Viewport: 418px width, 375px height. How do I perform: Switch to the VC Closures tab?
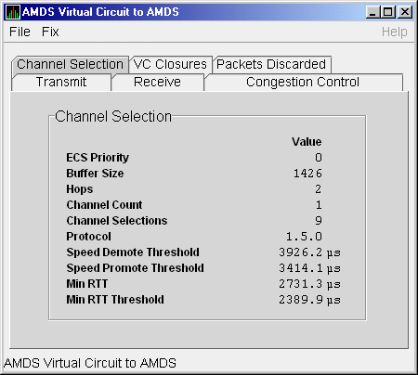click(x=170, y=64)
